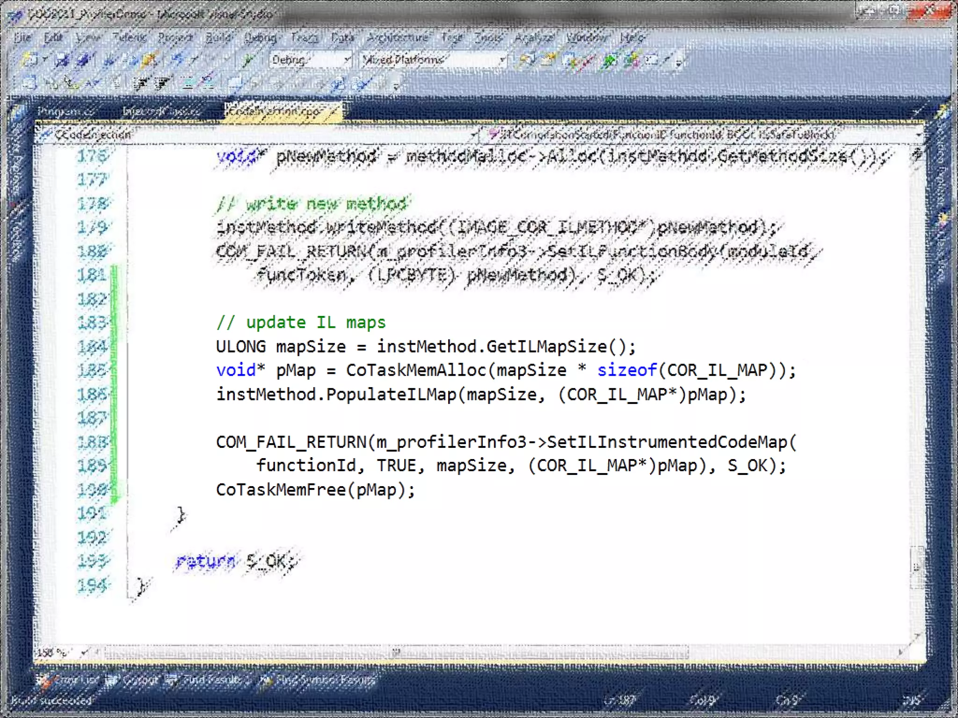Click the Start Debugging green arrow
This screenshot has width=958, height=718.
[x=248, y=60]
